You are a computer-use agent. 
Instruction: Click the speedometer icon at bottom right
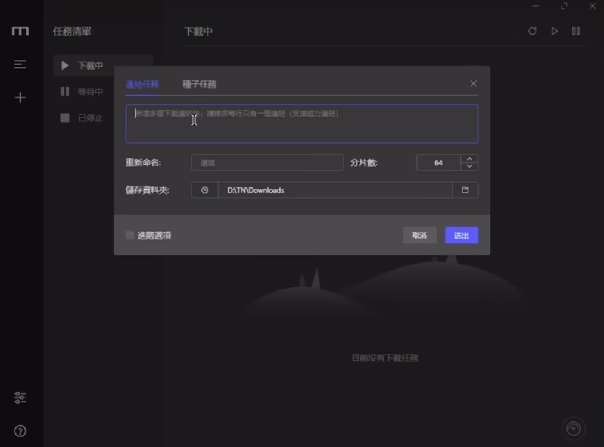(x=574, y=427)
